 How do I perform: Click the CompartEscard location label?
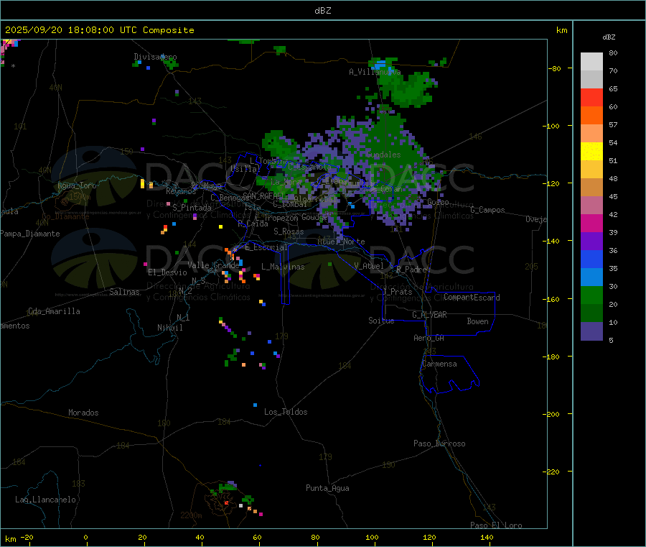[x=472, y=297]
